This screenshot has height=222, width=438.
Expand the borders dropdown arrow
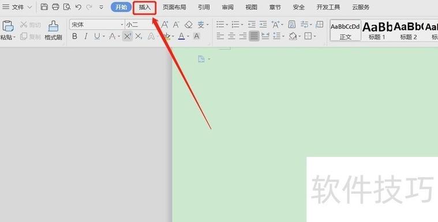pos(315,36)
